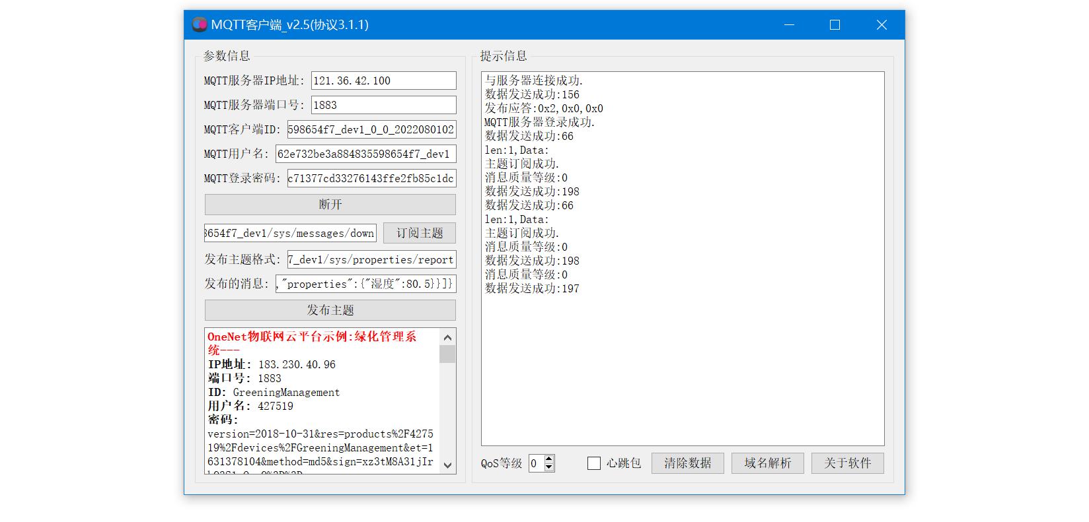Click the log line 发布应答:0x2,0x0,0x0

tap(544, 108)
